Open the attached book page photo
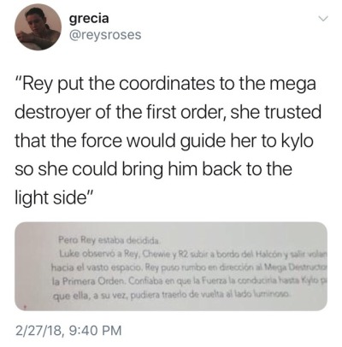The height and width of the screenshot is (347, 342). [171, 266]
